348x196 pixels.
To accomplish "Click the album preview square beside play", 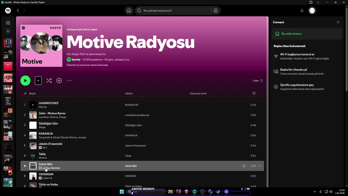I will tap(38, 81).
